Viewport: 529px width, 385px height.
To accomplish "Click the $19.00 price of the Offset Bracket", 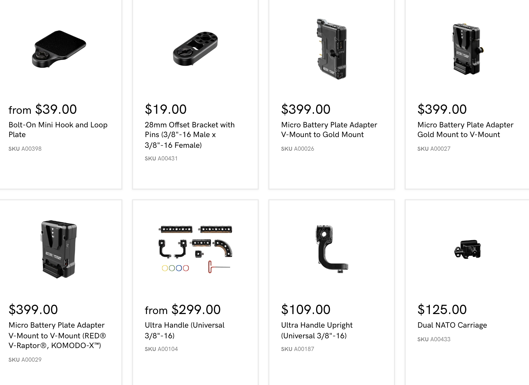I will [166, 110].
